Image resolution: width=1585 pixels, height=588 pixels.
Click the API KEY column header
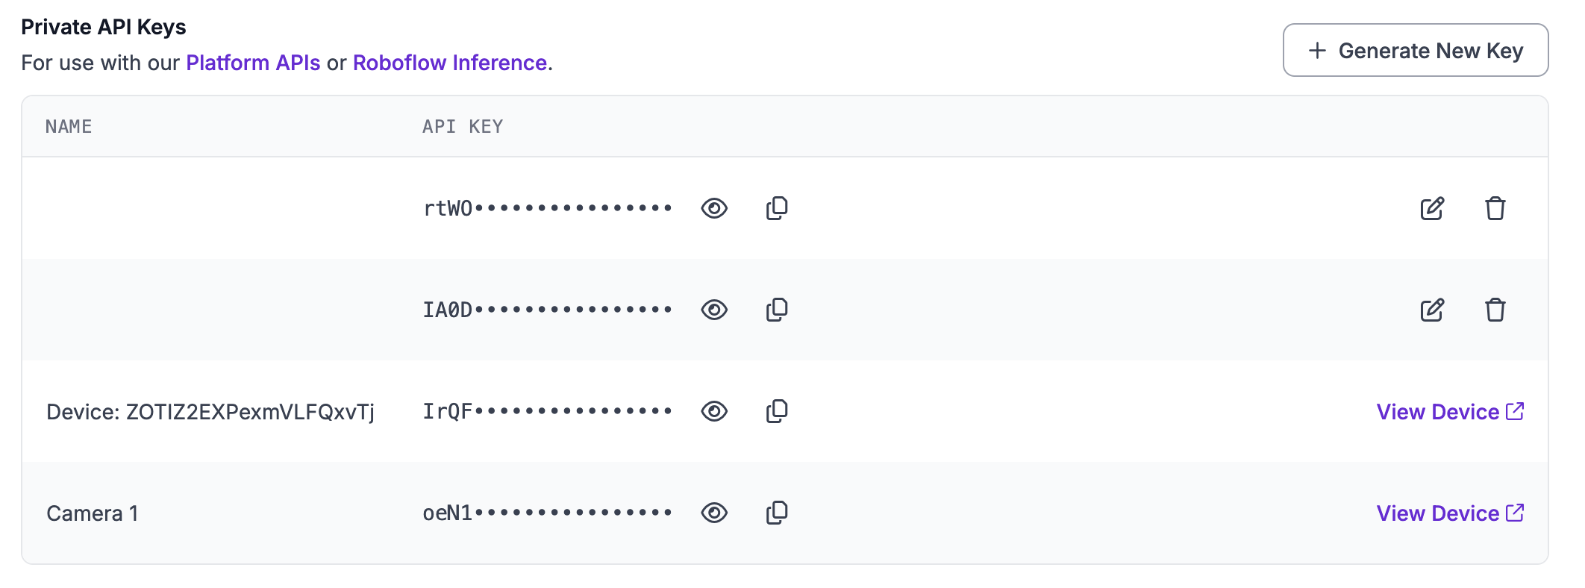(463, 127)
